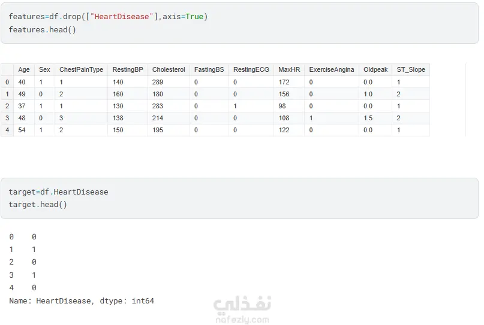Click the target=df.HeartDisease code line
Viewport: 484px width, 325px height.
pyautogui.click(x=58, y=192)
